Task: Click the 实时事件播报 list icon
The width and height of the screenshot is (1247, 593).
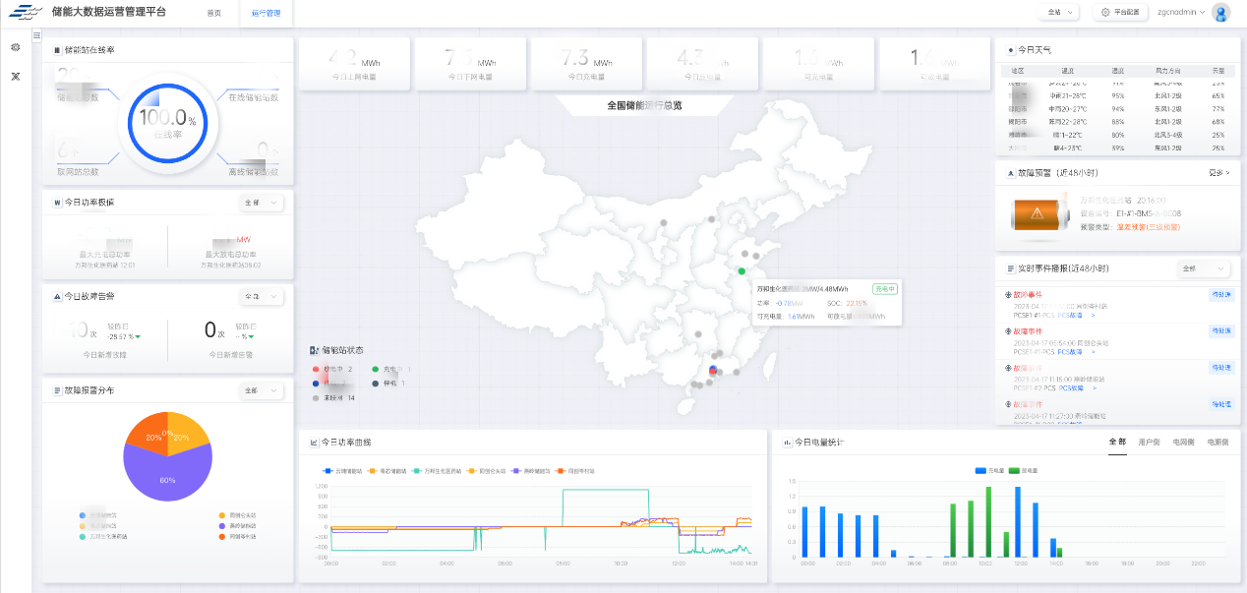Action: point(1011,268)
